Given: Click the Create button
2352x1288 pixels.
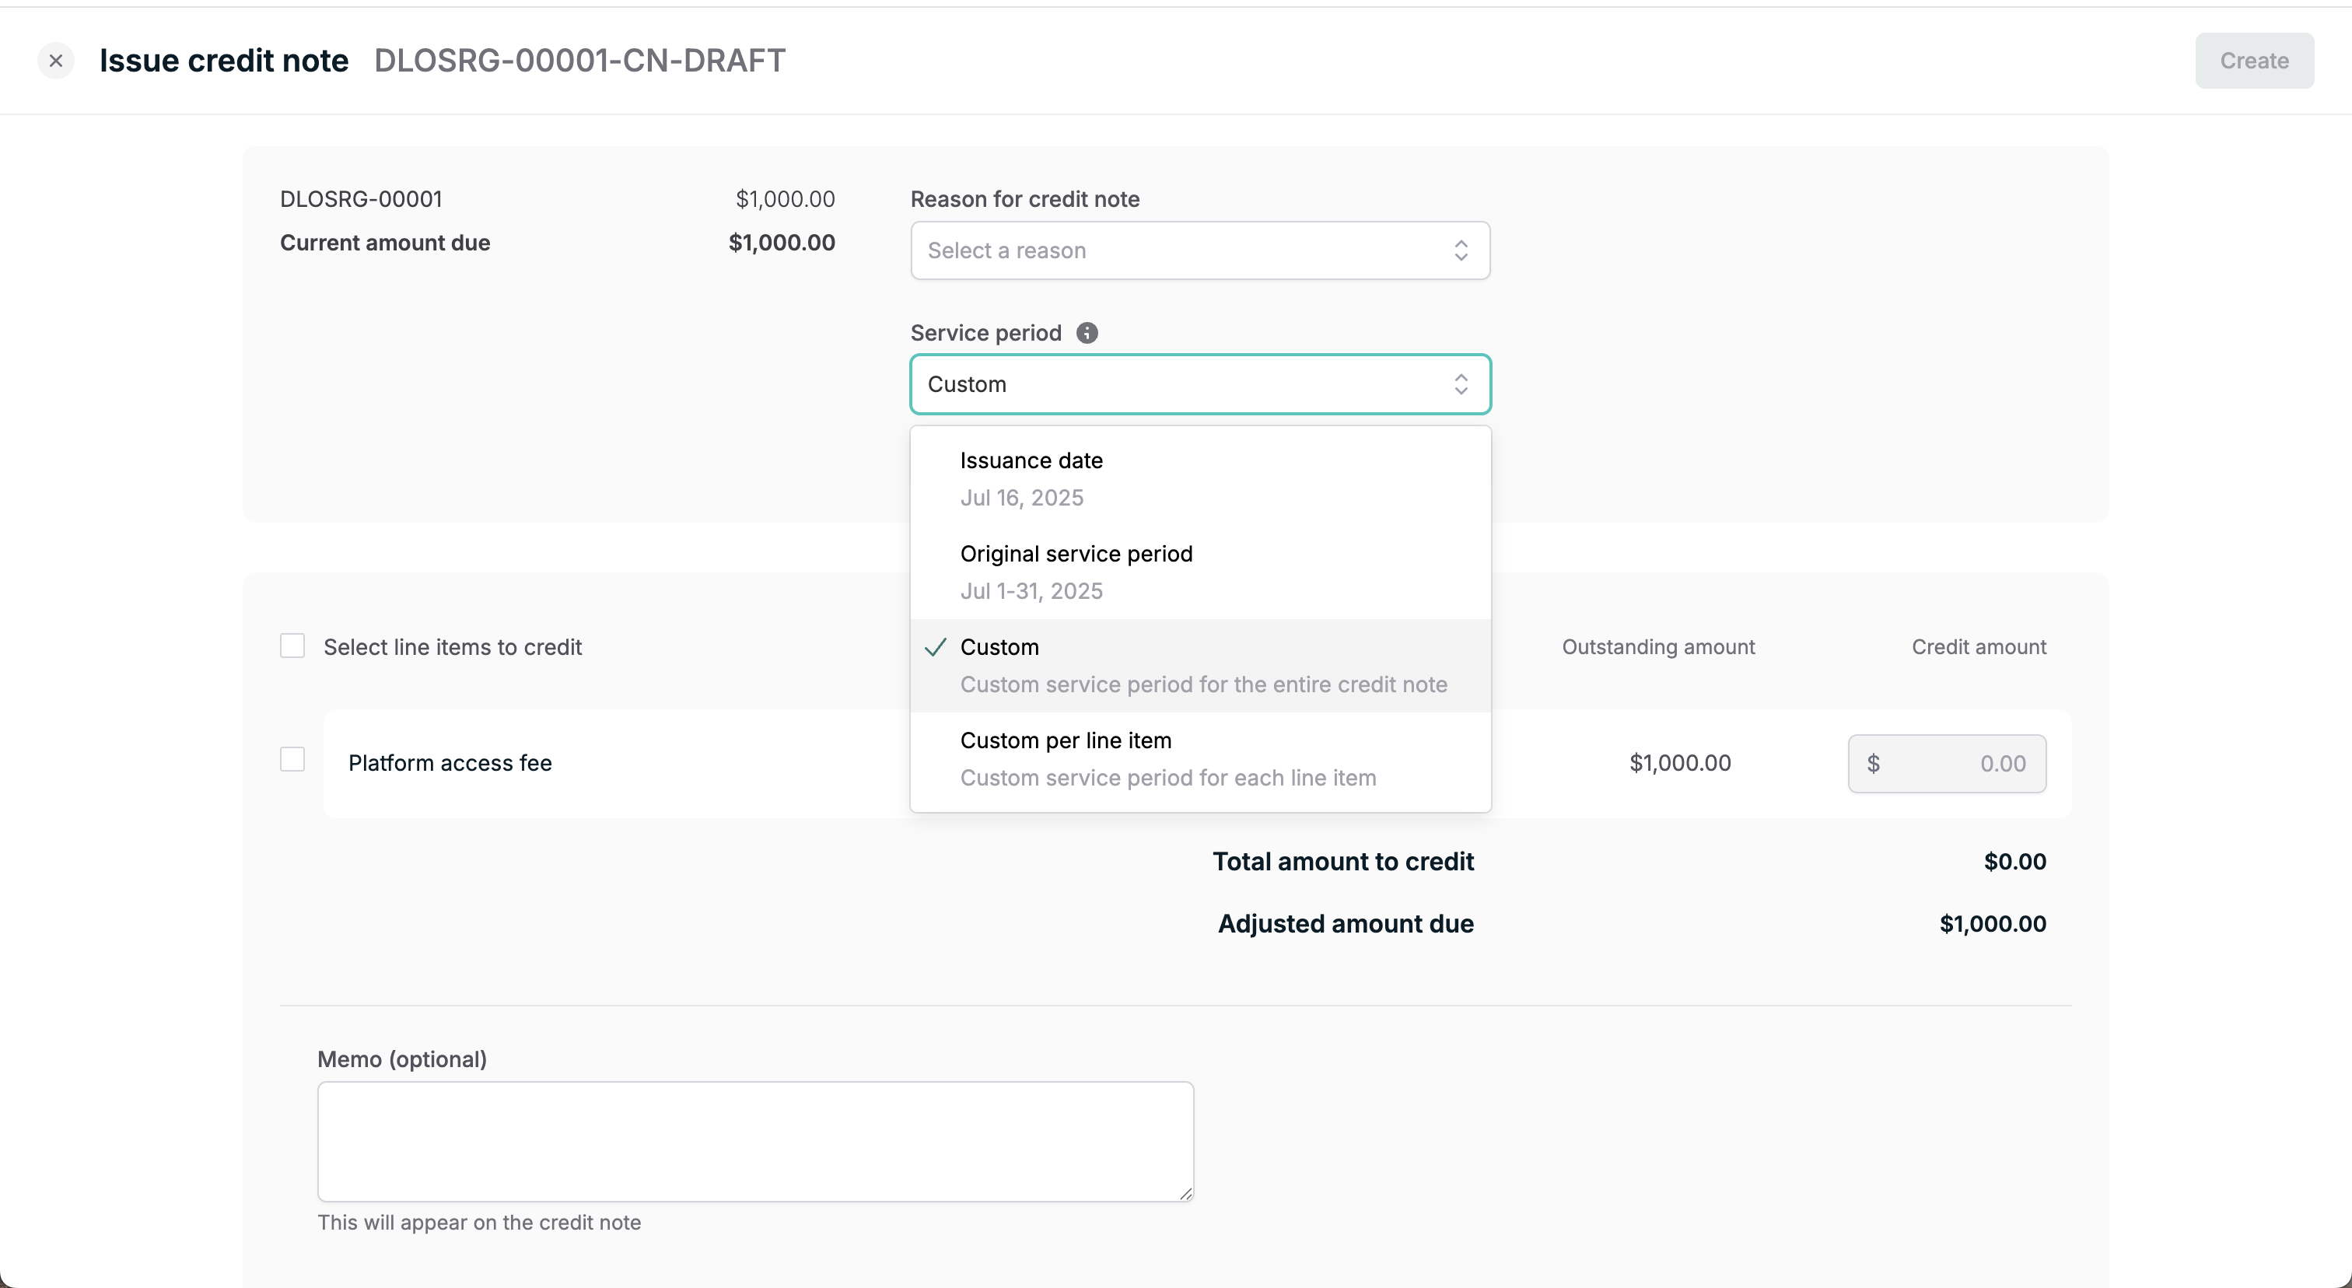Looking at the screenshot, I should pos(2253,60).
